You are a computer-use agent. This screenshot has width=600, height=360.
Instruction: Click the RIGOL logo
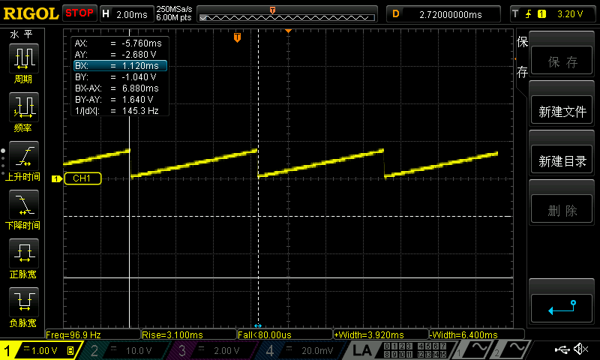point(31,13)
